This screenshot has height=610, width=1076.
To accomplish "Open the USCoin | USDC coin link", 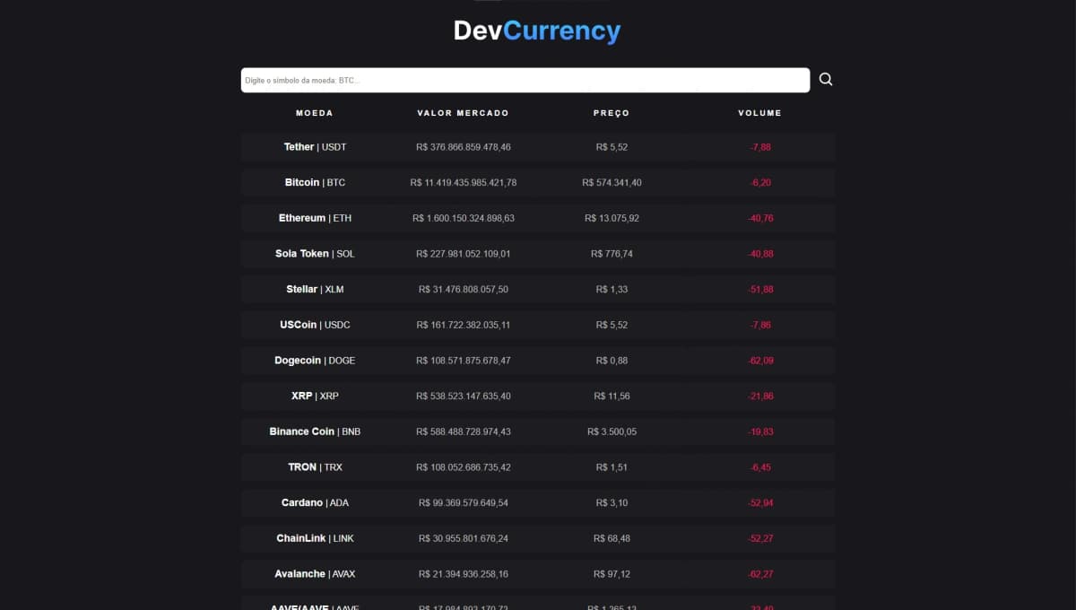I will (315, 325).
